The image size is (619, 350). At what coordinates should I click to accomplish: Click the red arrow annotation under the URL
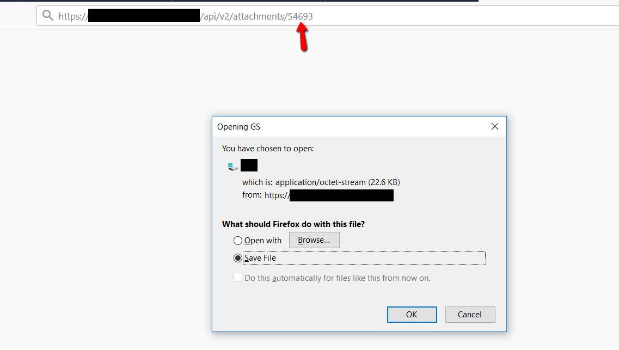(x=302, y=36)
